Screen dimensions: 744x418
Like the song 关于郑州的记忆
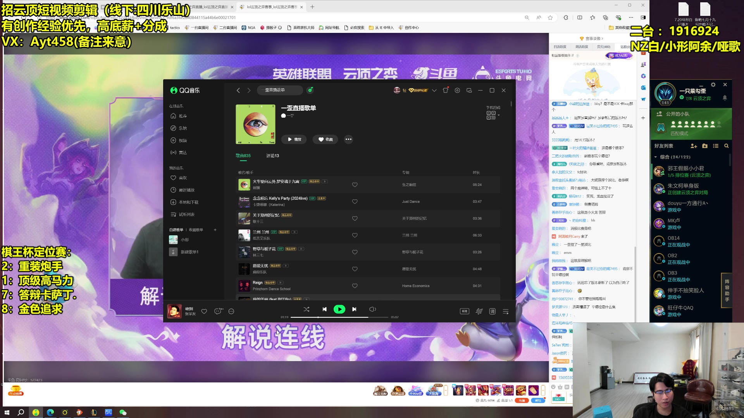coord(355,218)
